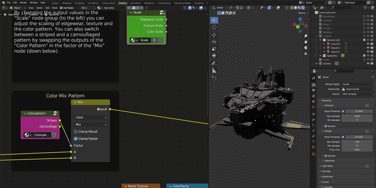Activate the 3D Cursor tool

click(x=214, y=27)
